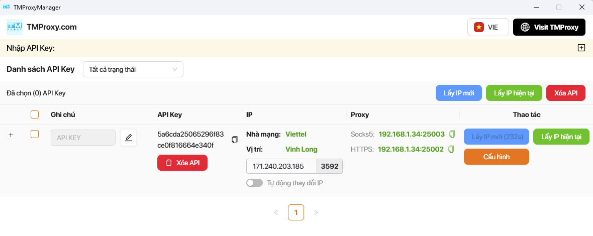Select page 1 in pagination
593x236 pixels.
(296, 212)
